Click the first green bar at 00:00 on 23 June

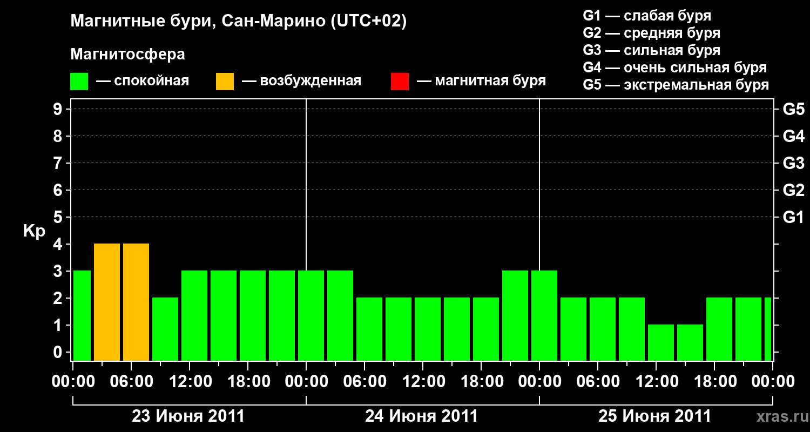coord(82,315)
